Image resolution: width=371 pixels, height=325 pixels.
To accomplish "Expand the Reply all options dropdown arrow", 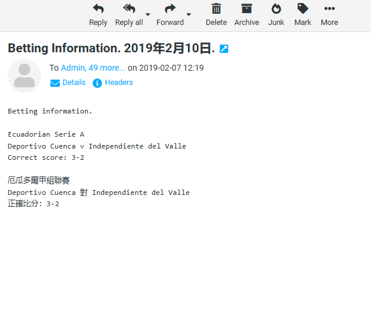I will pos(148,14).
